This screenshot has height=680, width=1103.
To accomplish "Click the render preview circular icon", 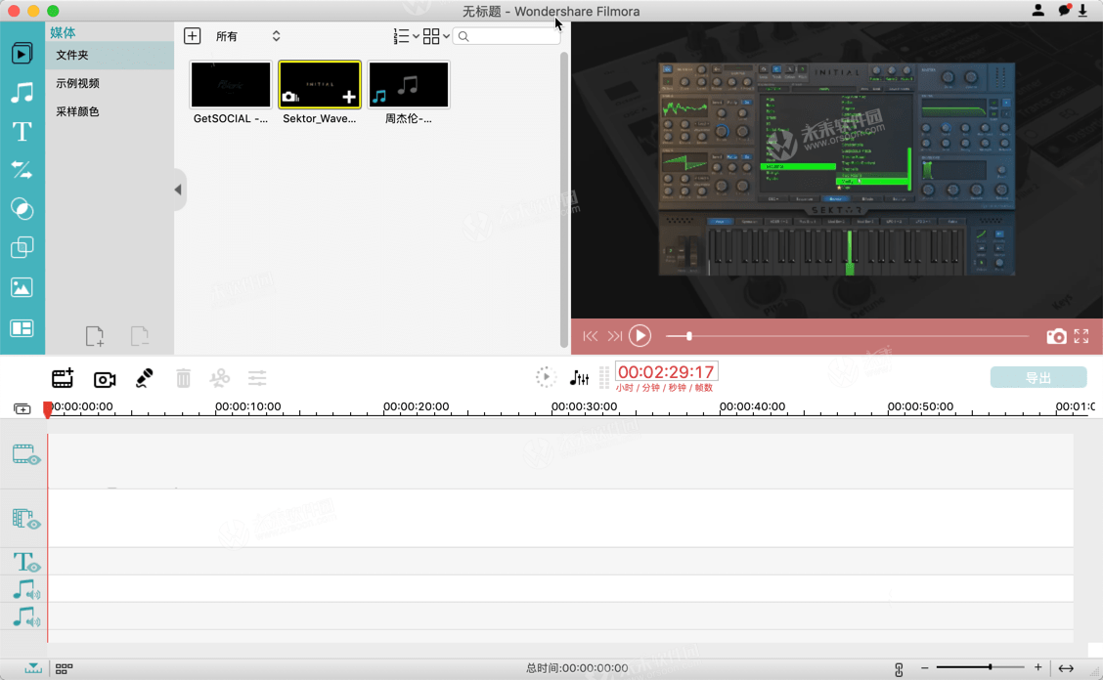I will pyautogui.click(x=546, y=377).
